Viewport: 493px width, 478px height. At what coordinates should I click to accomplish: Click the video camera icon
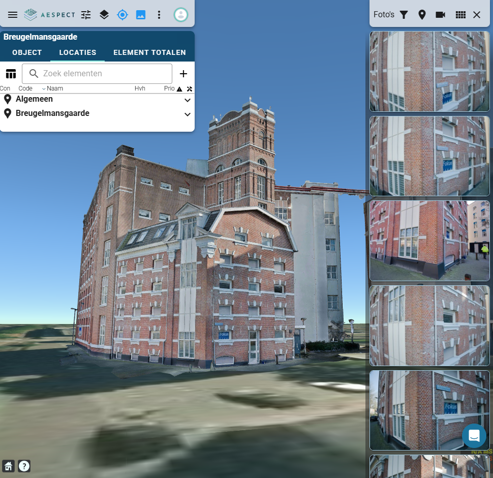point(440,15)
